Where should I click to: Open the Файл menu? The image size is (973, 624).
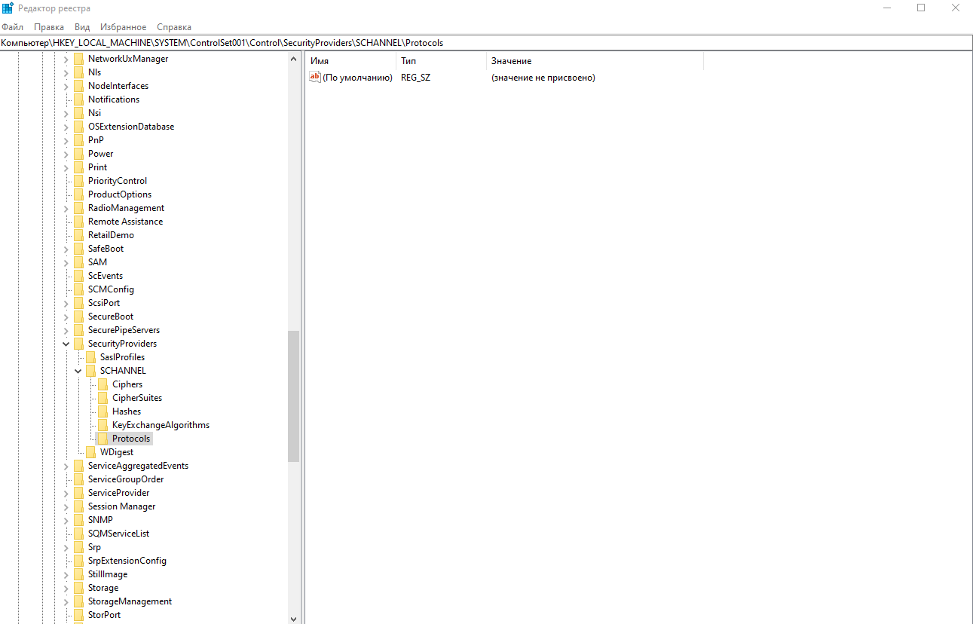click(12, 27)
